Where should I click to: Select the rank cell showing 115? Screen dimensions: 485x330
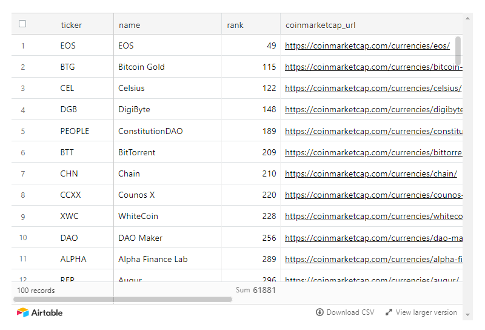pyautogui.click(x=251, y=67)
